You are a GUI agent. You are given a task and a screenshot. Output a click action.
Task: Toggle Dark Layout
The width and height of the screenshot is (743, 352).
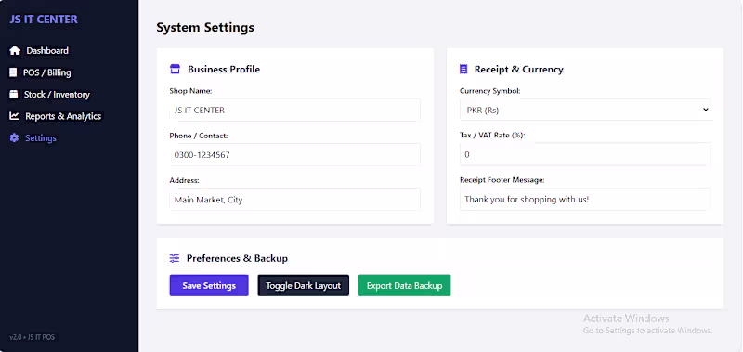tap(304, 286)
